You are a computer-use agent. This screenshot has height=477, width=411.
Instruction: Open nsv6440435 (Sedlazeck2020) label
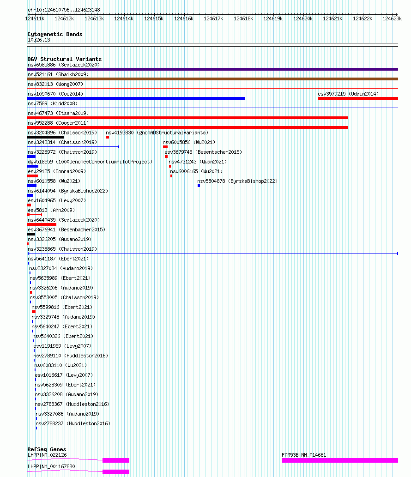tap(64, 221)
